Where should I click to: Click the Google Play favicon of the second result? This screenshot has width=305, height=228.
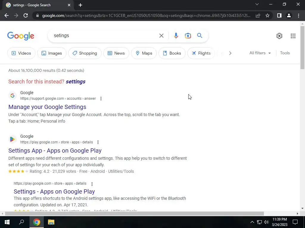point(13,139)
